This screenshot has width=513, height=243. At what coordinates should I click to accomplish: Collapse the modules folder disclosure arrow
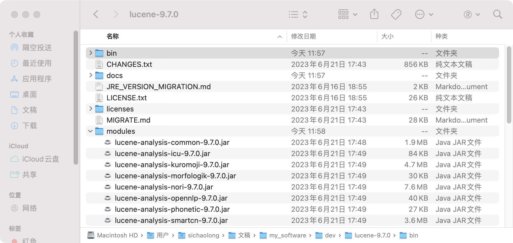coord(90,131)
